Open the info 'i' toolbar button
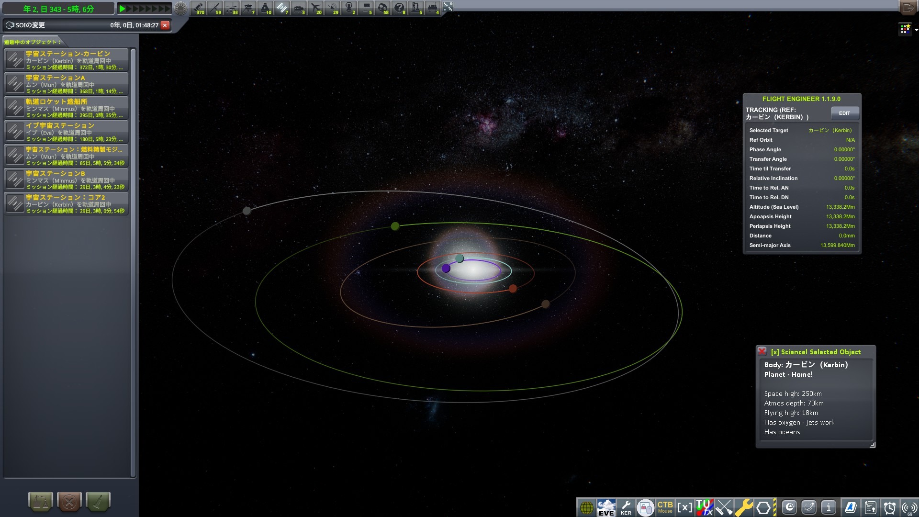919x517 pixels. 829,507
